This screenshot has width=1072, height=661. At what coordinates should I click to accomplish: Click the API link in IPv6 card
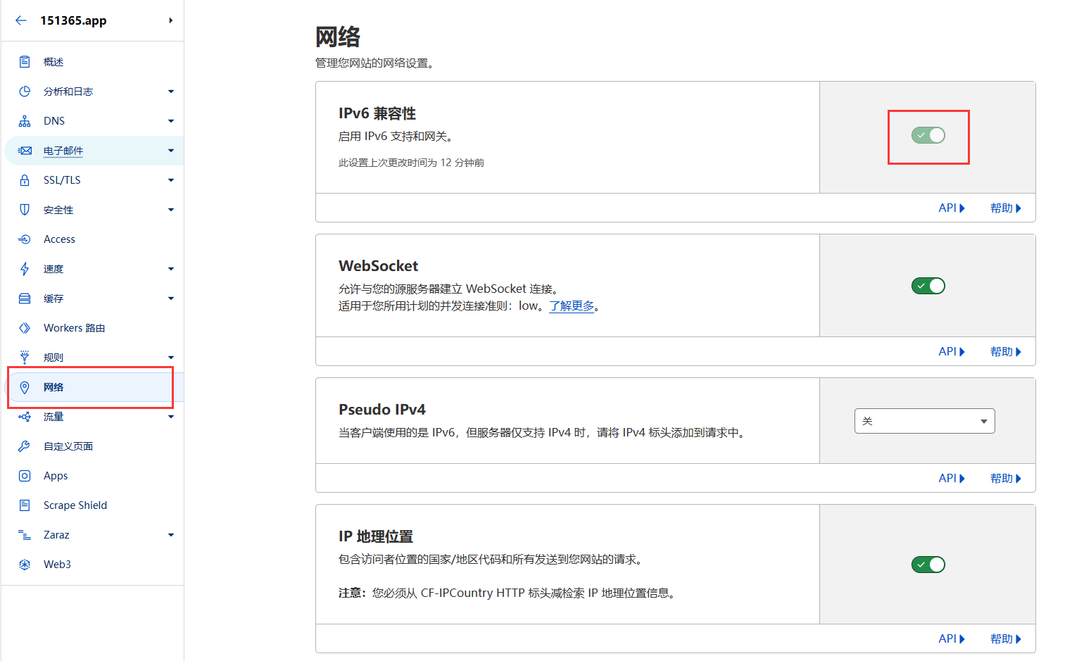[951, 208]
